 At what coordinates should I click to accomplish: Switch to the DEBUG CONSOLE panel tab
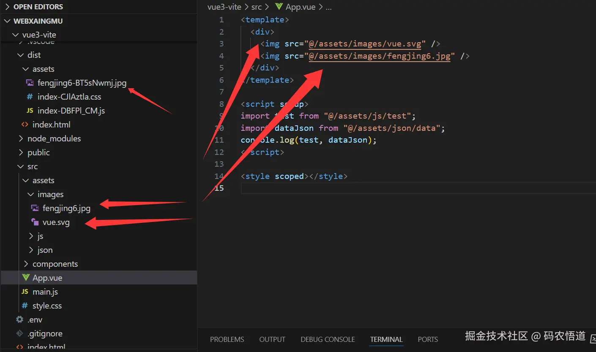tap(328, 340)
